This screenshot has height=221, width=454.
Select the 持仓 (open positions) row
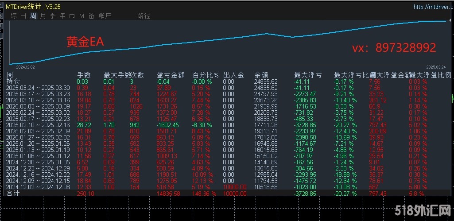pyautogui.click(x=13, y=81)
